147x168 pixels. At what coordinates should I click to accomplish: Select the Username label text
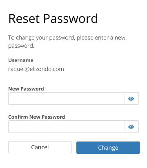tap(21, 60)
